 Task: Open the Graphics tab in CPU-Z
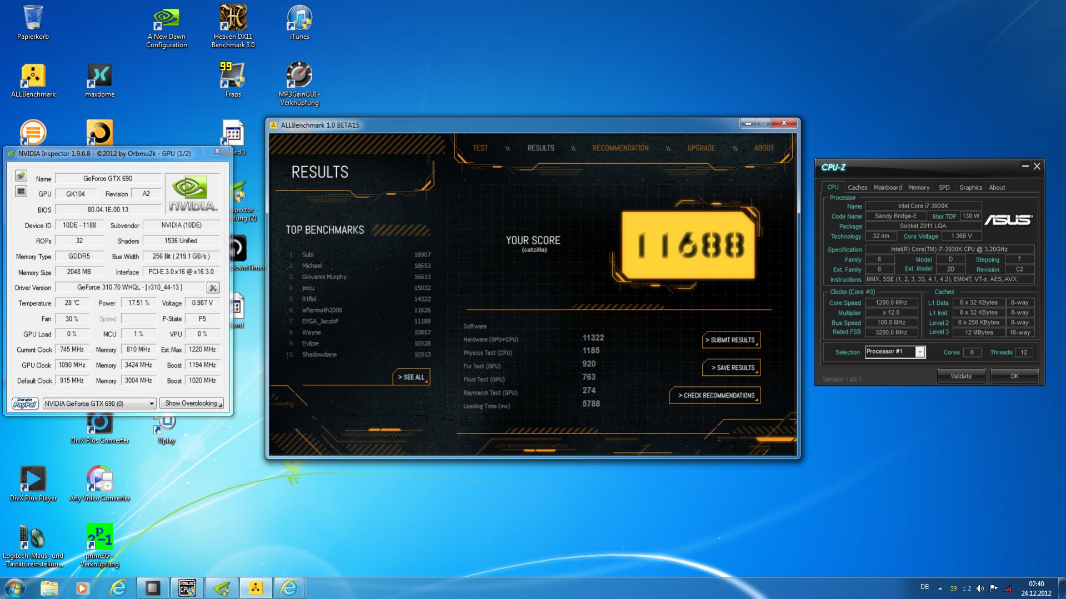point(970,188)
